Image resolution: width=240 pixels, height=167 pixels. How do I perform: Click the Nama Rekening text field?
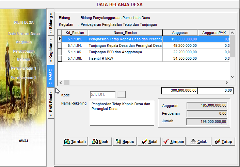pyautogui.click(x=122, y=113)
